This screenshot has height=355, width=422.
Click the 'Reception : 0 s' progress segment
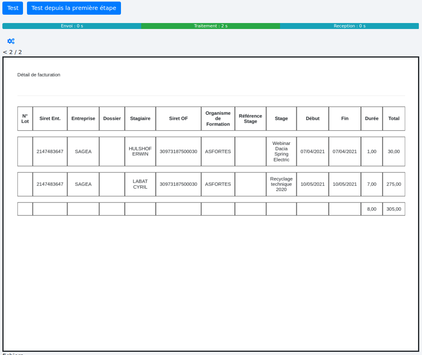coord(349,26)
